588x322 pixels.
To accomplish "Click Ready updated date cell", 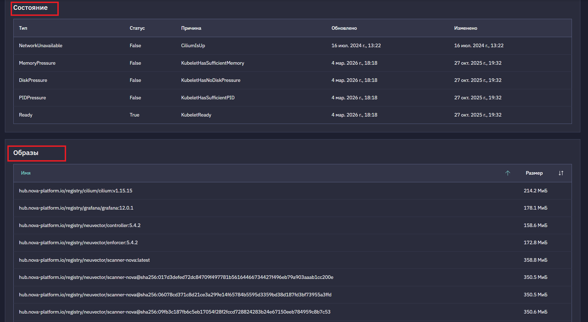I will point(354,115).
